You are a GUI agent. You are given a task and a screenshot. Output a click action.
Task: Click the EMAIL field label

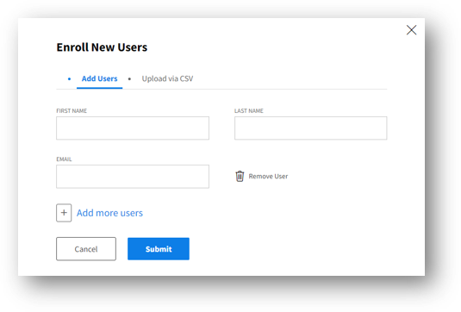pyautogui.click(x=64, y=159)
